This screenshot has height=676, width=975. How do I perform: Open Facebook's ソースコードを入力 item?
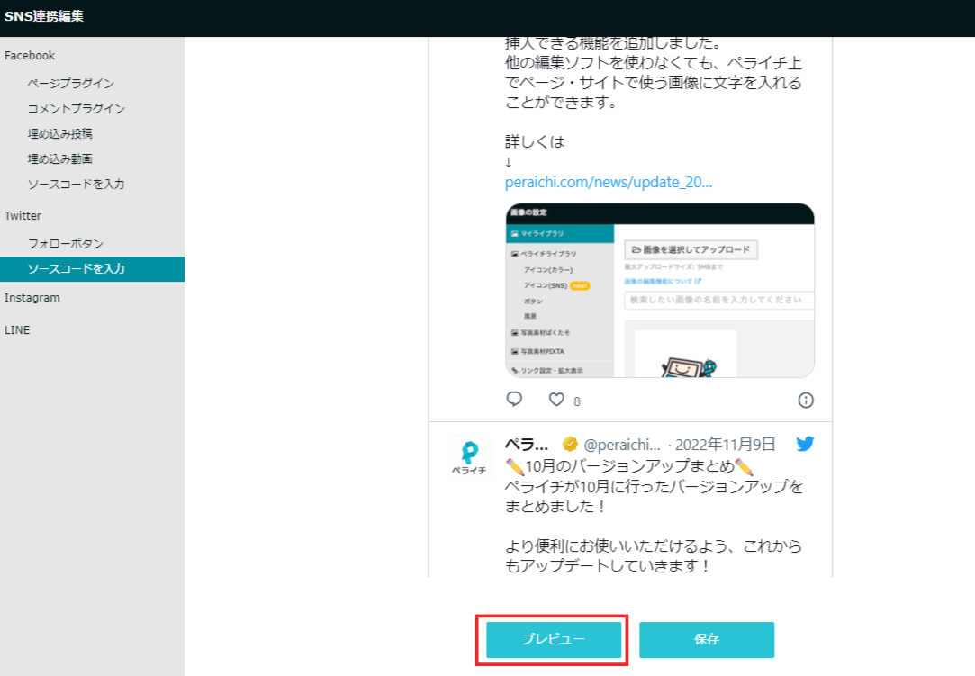point(76,185)
